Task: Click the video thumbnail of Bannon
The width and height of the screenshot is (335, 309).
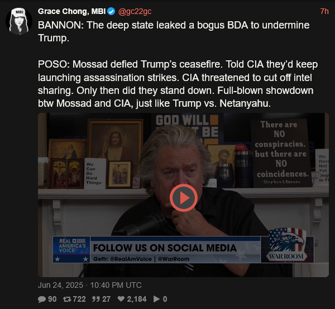Action: click(183, 195)
